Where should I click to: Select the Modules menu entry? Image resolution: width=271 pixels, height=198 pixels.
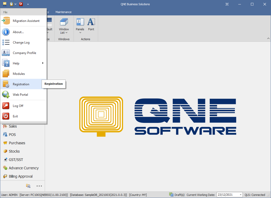point(24,74)
